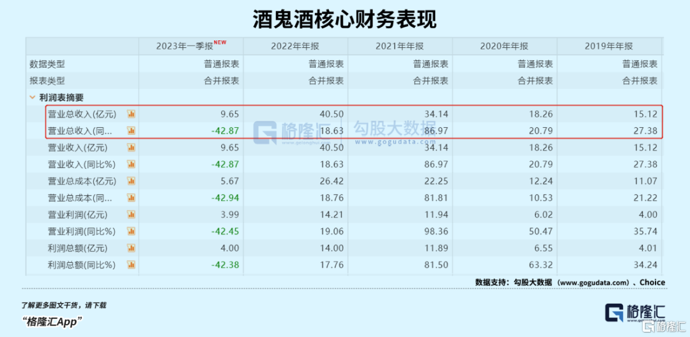
Task: Click the 14.00 total profit cell
Action: tap(332, 248)
